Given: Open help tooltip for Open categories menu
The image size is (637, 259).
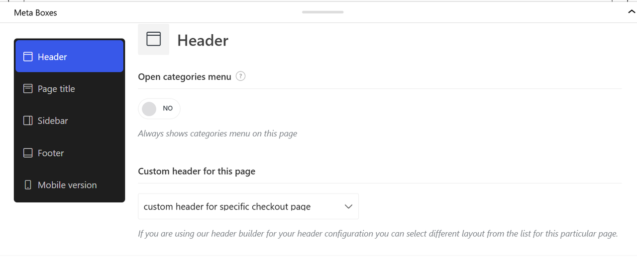Looking at the screenshot, I should [x=240, y=76].
